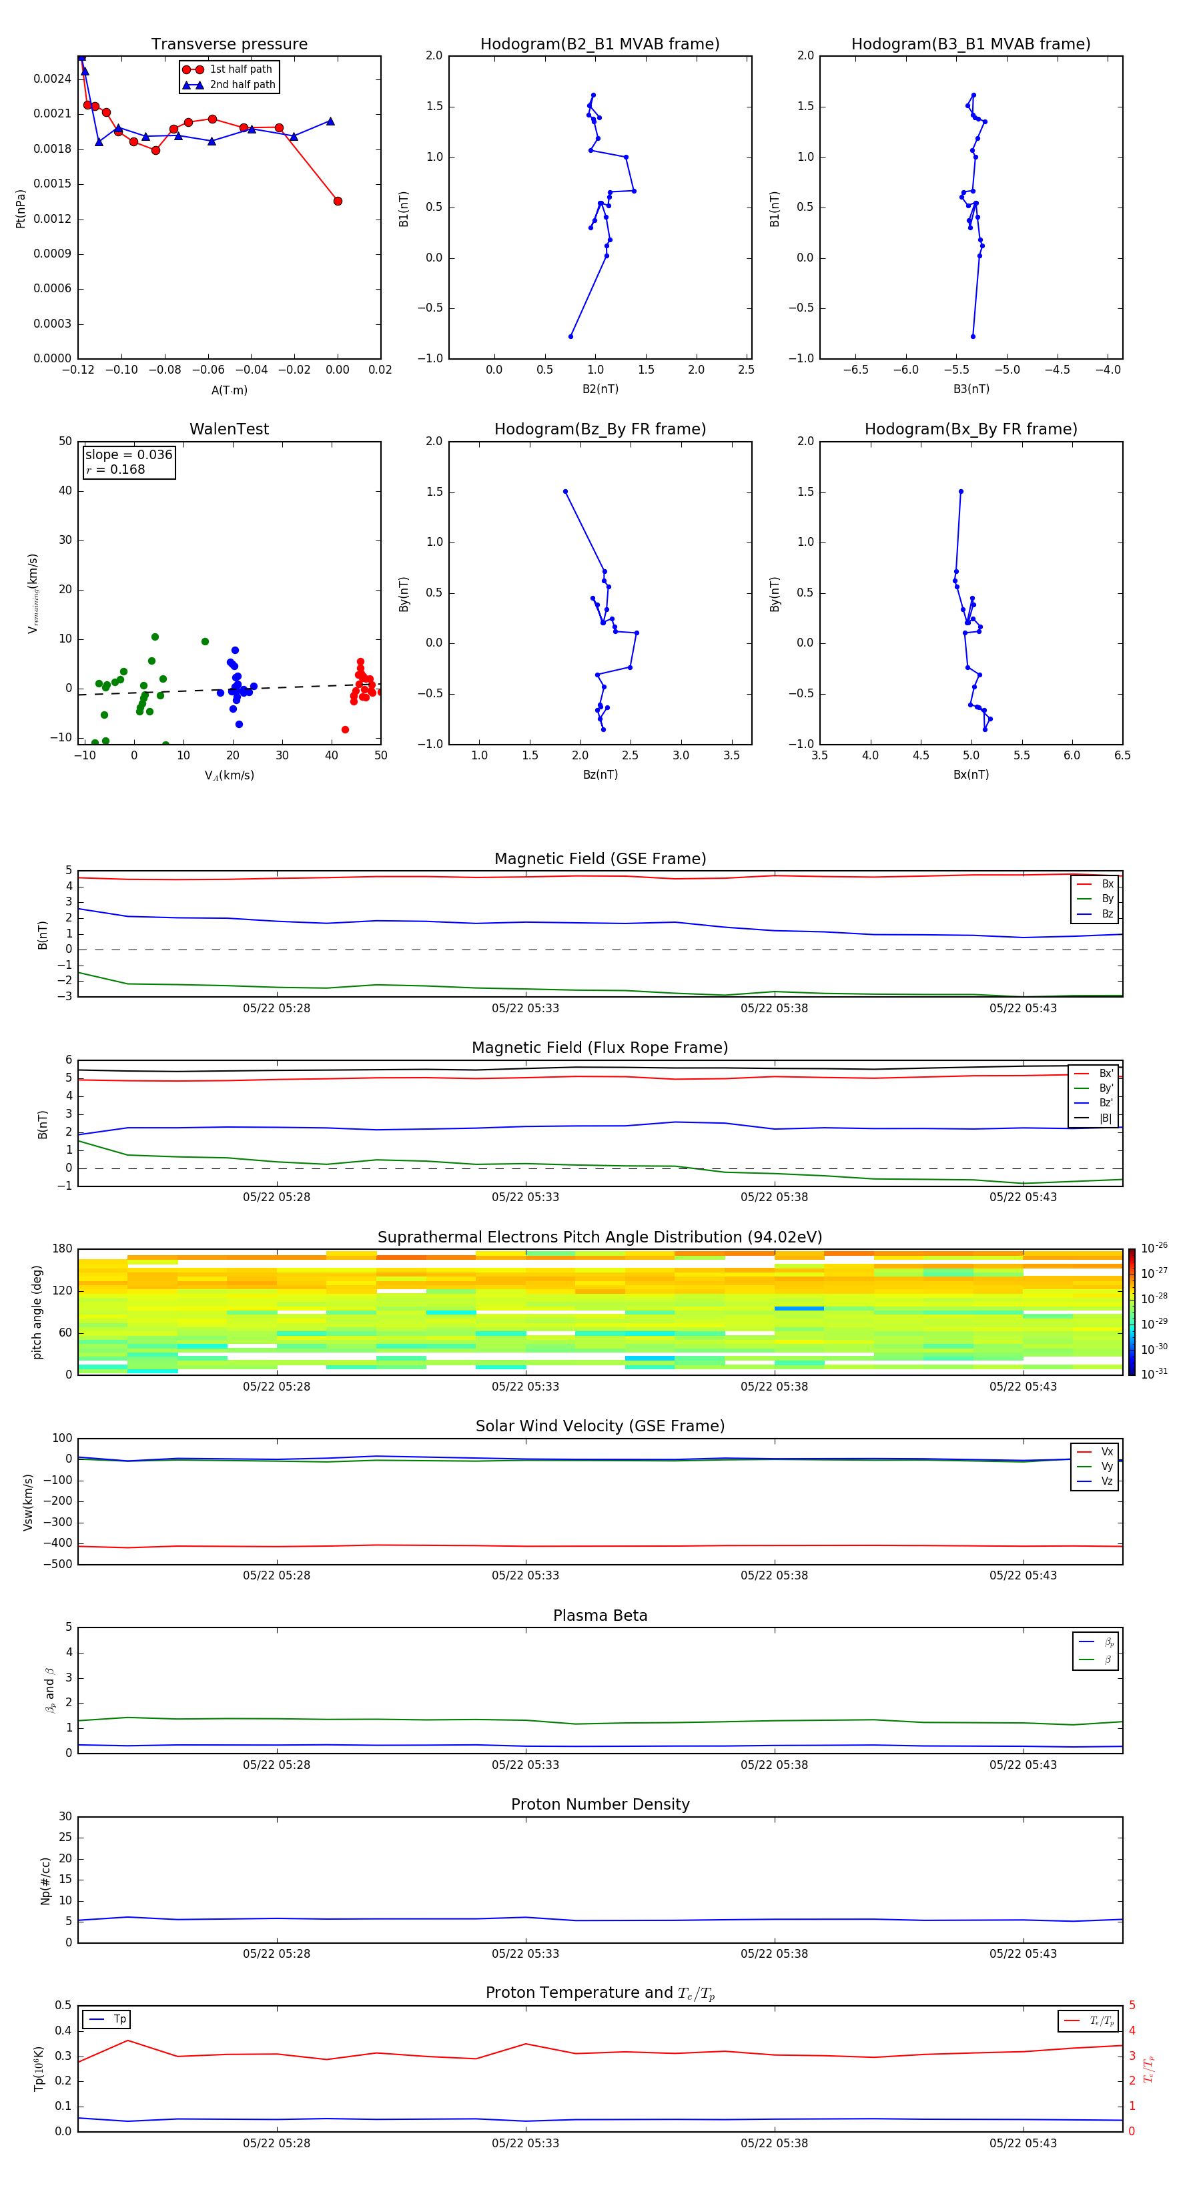Click the 'Transverse pressure' plot title
Image resolution: width=1201 pixels, height=2202 pixels.
(x=229, y=43)
